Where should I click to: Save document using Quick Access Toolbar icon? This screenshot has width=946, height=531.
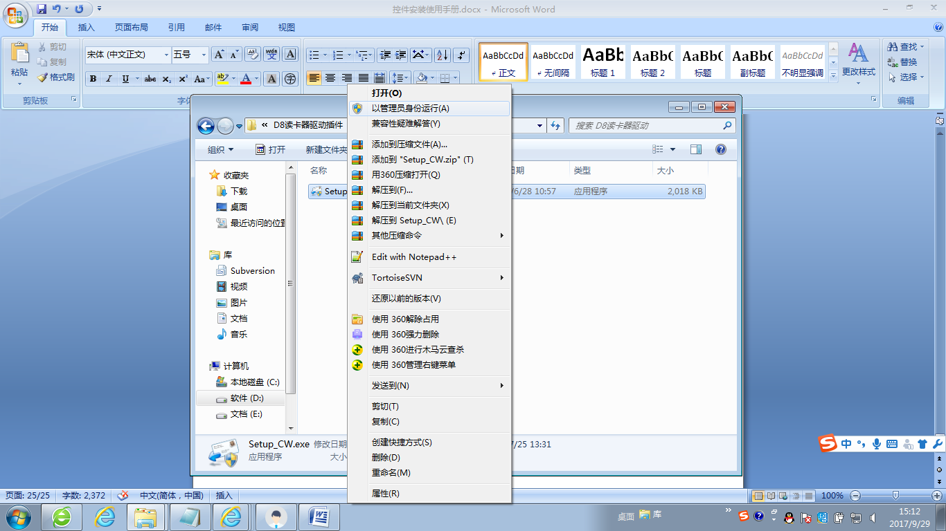point(42,9)
